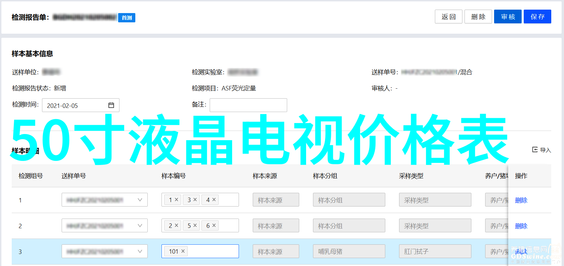This screenshot has width=564, height=266.
Task: Remove sample tag 1 in row 1
Action: [x=176, y=199]
